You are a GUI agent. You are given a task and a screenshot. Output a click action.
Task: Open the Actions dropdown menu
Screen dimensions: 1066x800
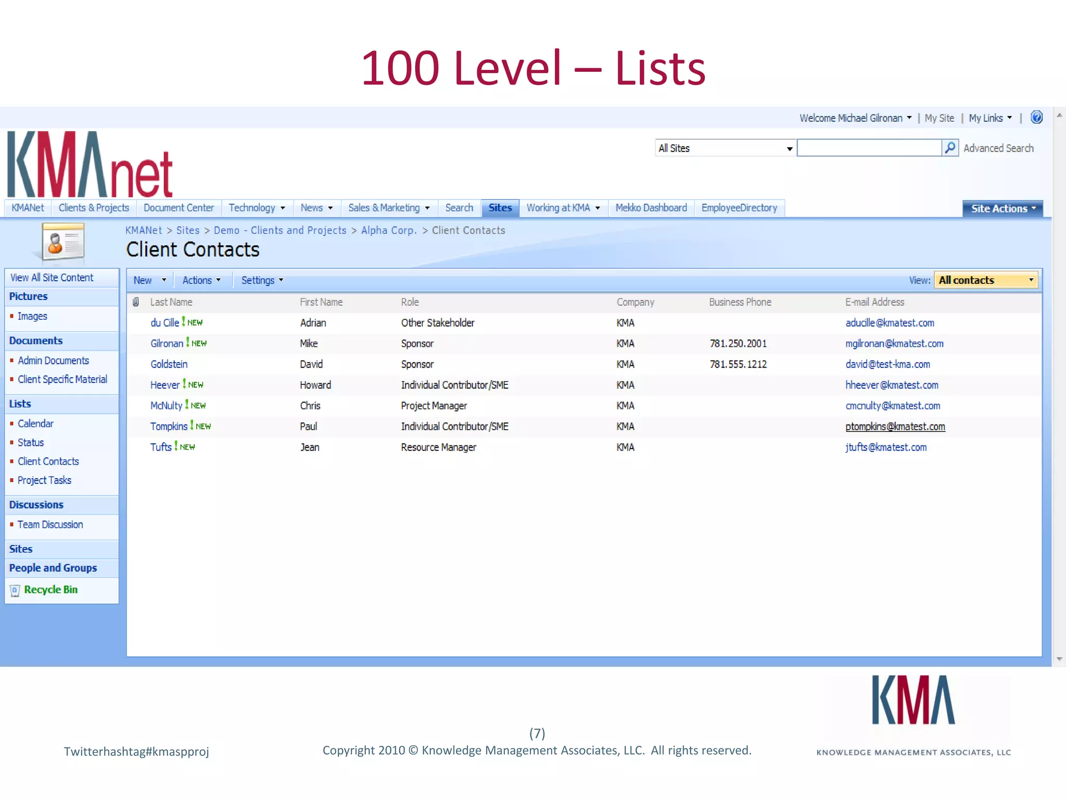[x=201, y=280]
